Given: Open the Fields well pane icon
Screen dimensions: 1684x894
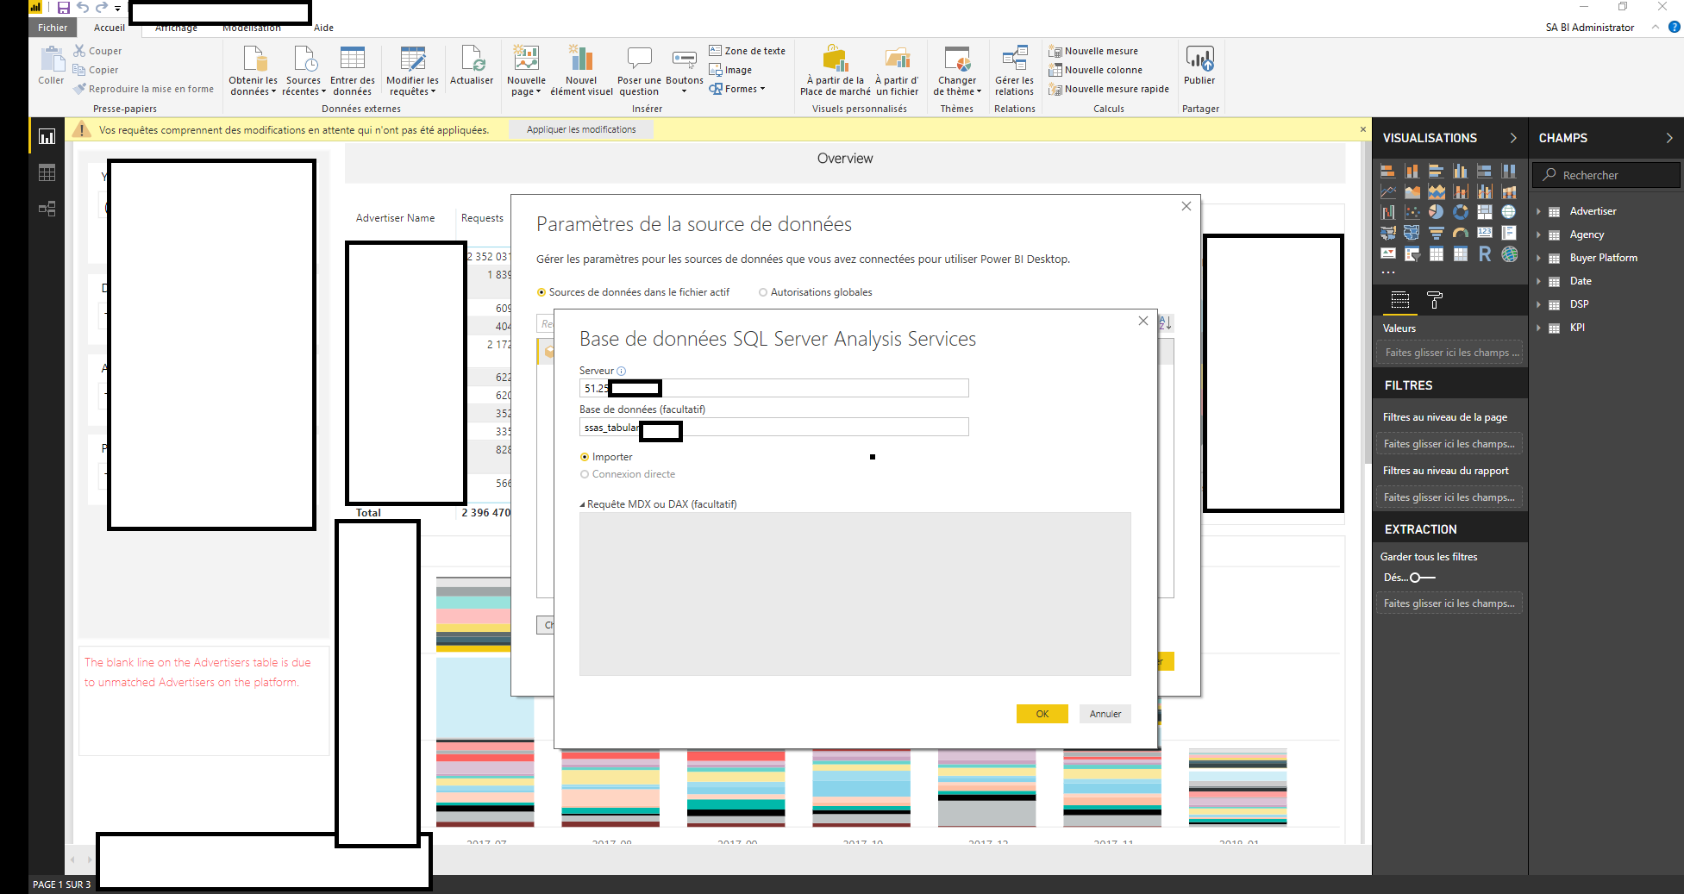Looking at the screenshot, I should [1400, 300].
